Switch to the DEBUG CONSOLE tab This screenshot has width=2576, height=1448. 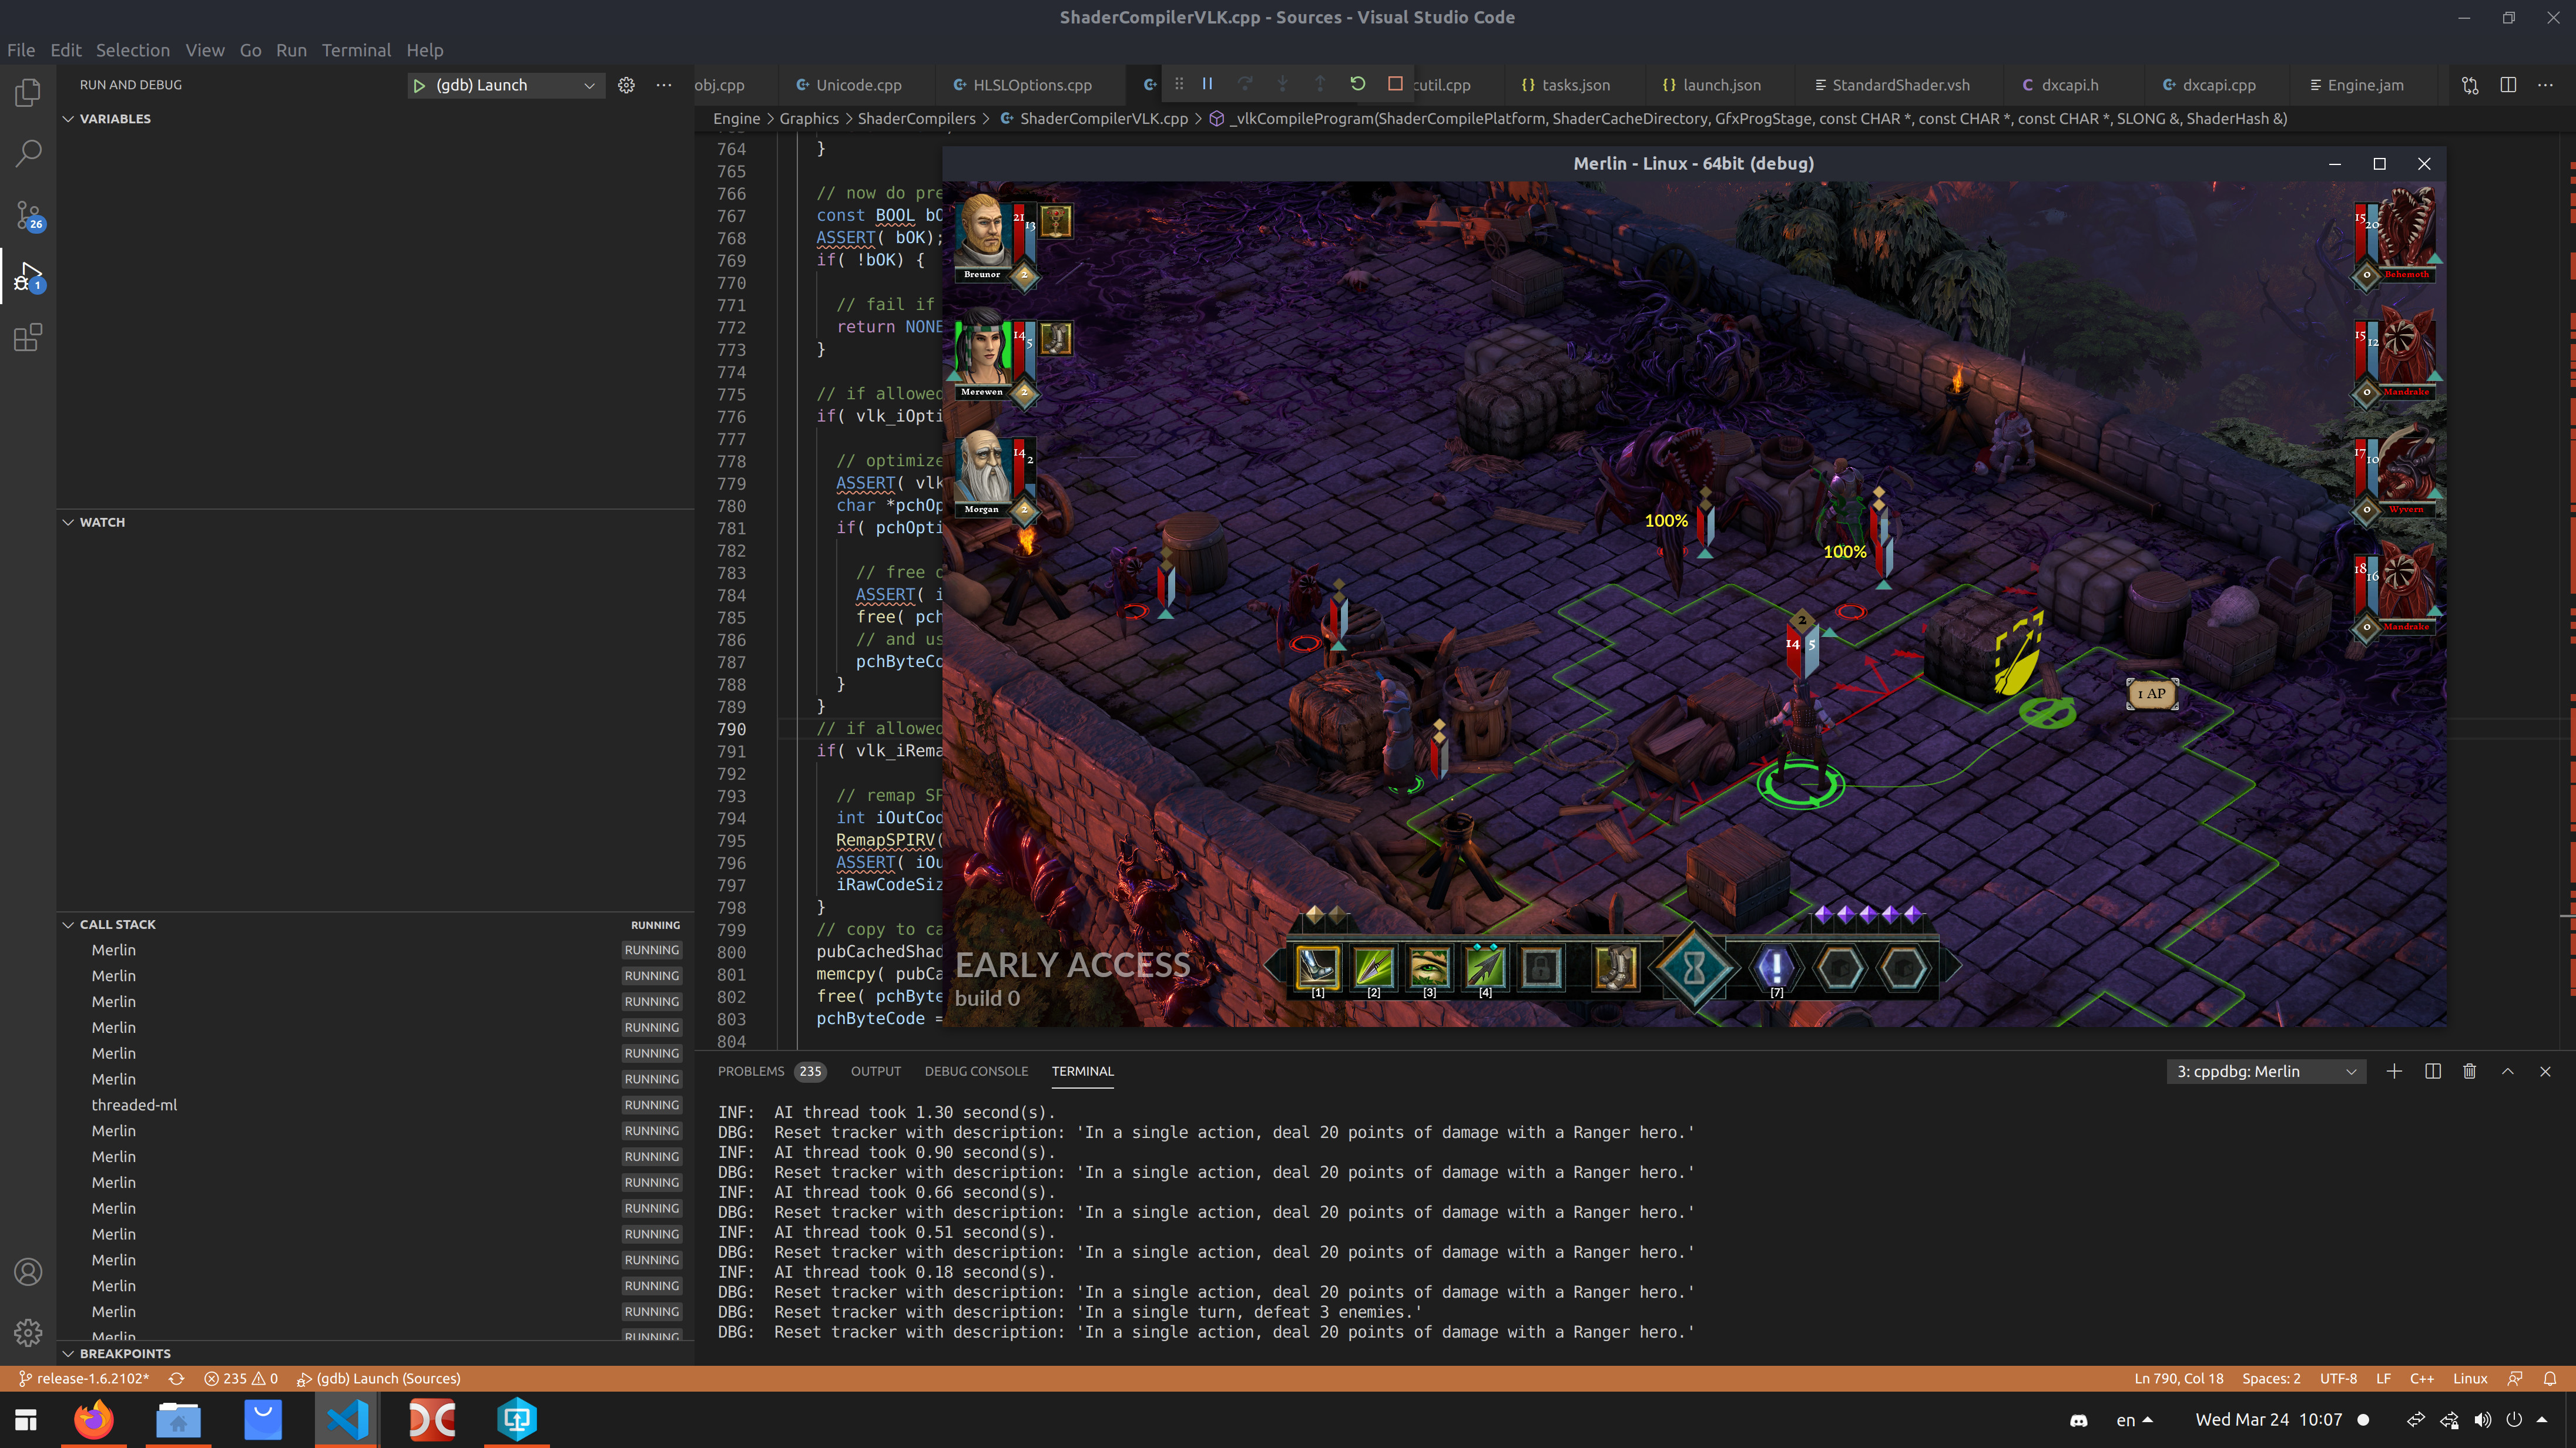(x=975, y=1071)
